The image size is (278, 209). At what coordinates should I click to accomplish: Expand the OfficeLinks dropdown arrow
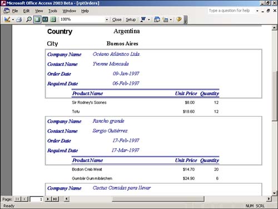coord(149,20)
